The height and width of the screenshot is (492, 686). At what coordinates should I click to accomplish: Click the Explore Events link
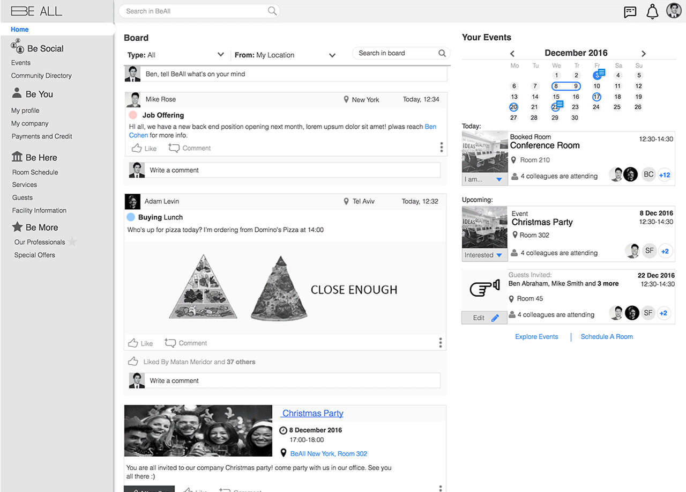coord(536,337)
